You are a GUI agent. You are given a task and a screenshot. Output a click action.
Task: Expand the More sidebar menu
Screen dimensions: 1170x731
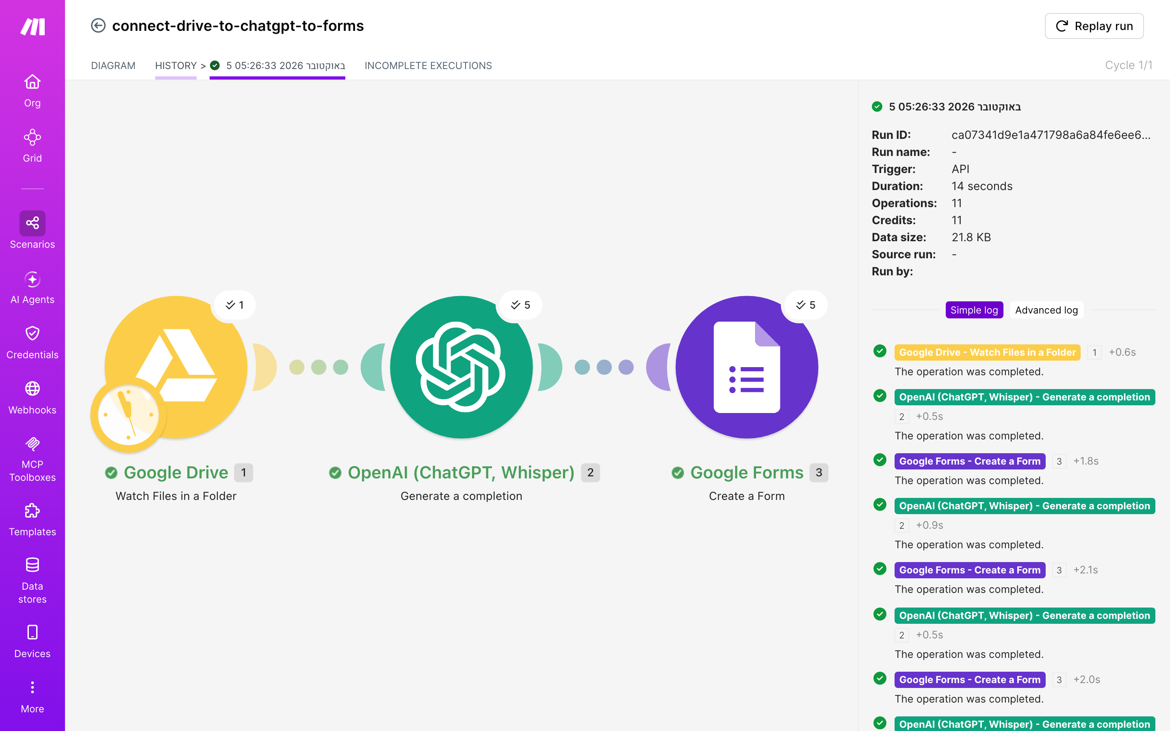pyautogui.click(x=32, y=697)
